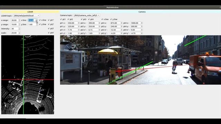Toggle the LiDAR y line checkbox

(40, 24)
